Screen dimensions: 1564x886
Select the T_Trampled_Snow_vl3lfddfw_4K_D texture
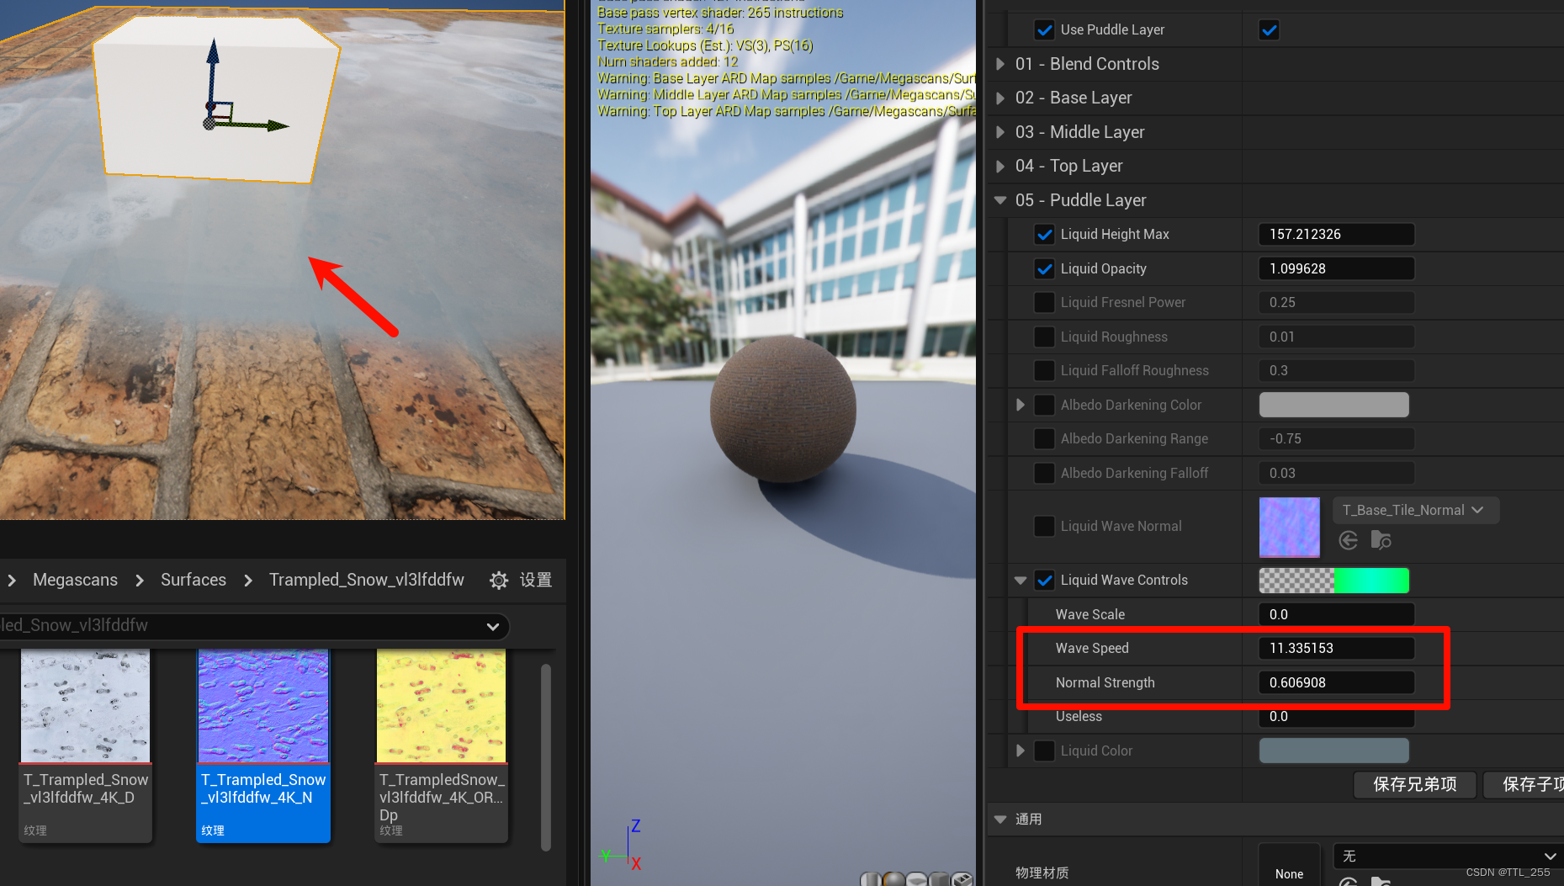(x=85, y=745)
